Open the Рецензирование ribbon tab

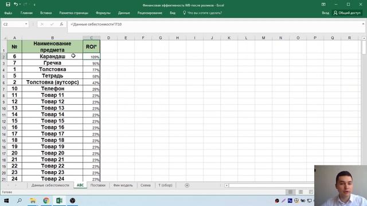(150, 13)
